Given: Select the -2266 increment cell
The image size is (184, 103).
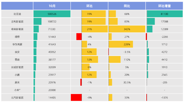Looking at the screenshot, I should click(164, 37).
